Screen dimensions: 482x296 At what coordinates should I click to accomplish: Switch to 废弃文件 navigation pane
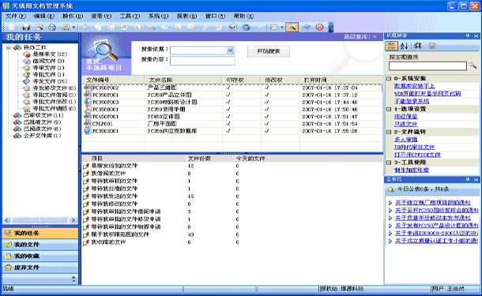[x=40, y=268]
